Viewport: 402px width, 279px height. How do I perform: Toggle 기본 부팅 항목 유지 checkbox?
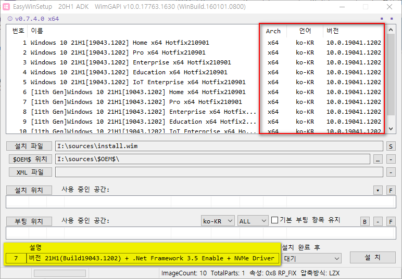pos(274,220)
